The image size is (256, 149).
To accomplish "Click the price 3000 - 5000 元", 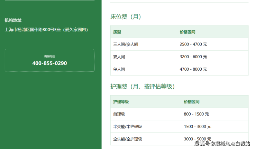I will click(x=198, y=139).
